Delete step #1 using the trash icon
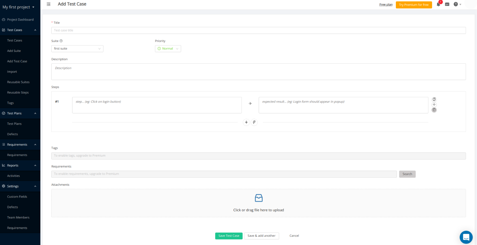The image size is (477, 245). coord(434,110)
